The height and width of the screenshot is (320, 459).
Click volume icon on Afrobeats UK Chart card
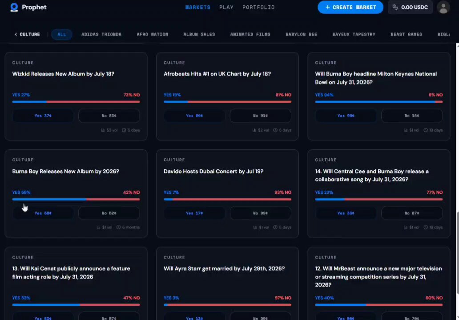(x=254, y=130)
